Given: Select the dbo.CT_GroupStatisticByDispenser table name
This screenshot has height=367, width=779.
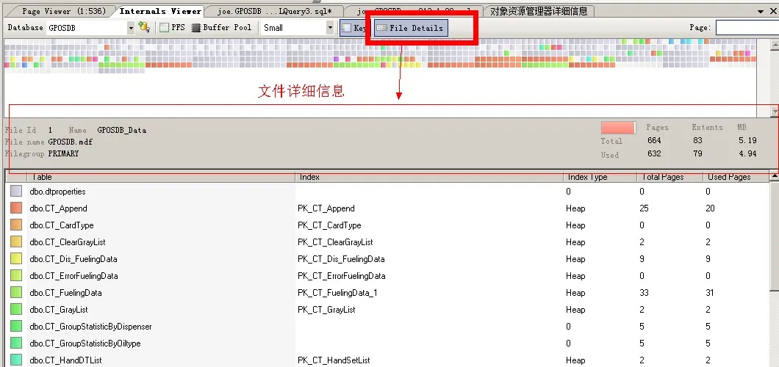Looking at the screenshot, I should click(91, 327).
